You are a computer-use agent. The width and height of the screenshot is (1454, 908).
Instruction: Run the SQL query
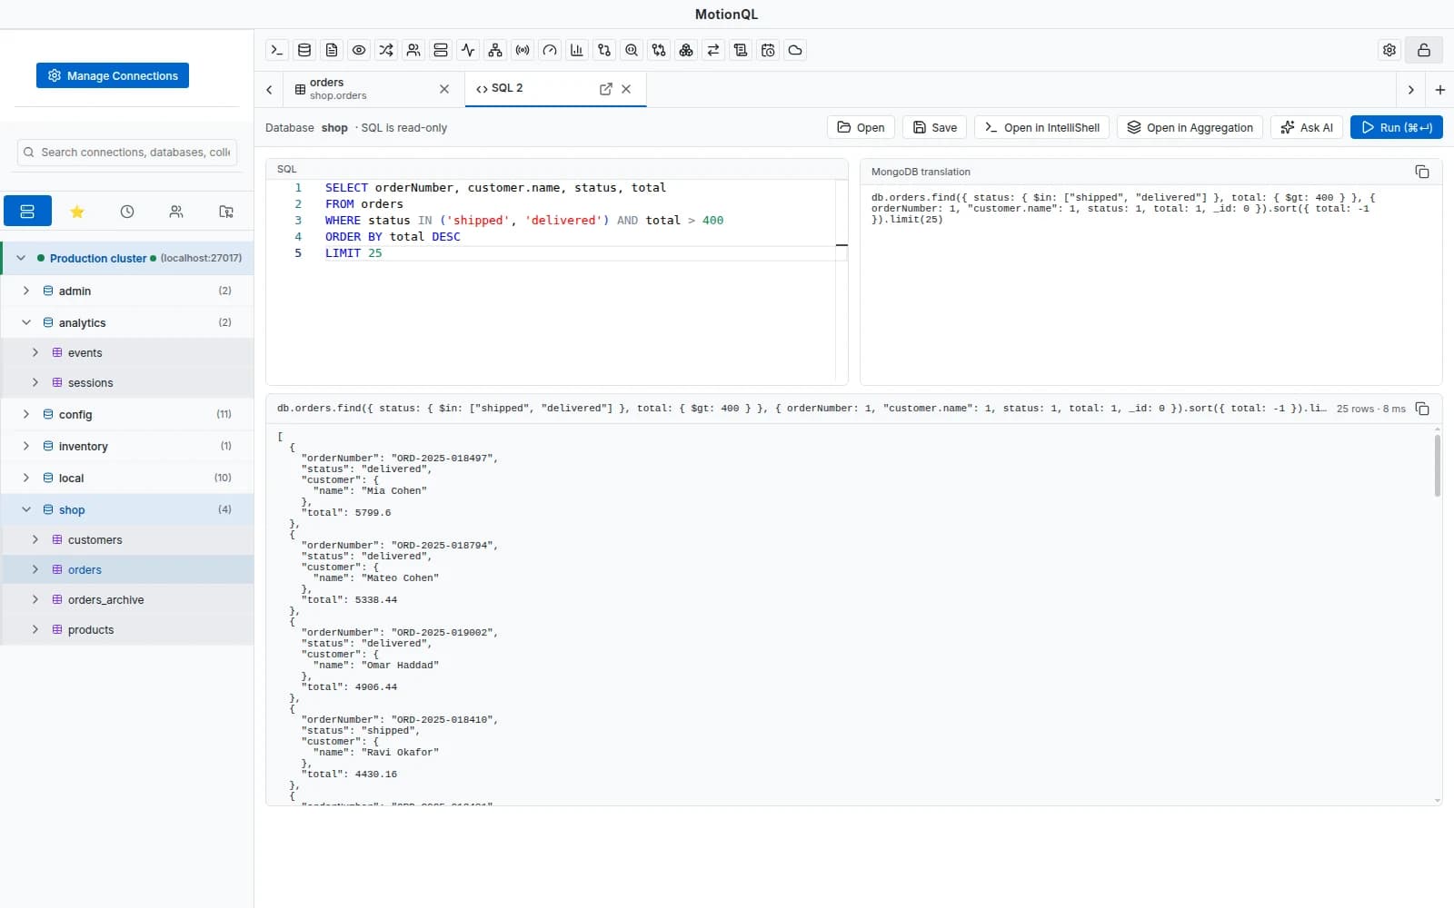tap(1397, 127)
